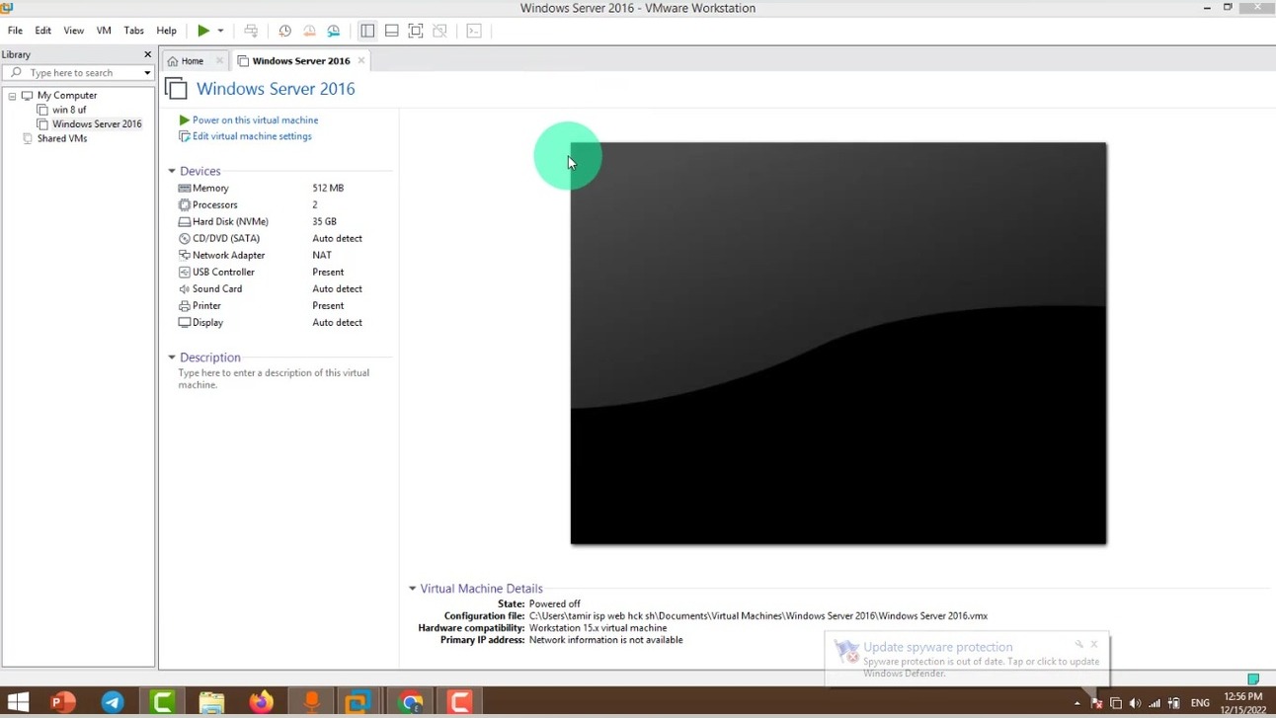Click the NAT network adapter value

[322, 255]
